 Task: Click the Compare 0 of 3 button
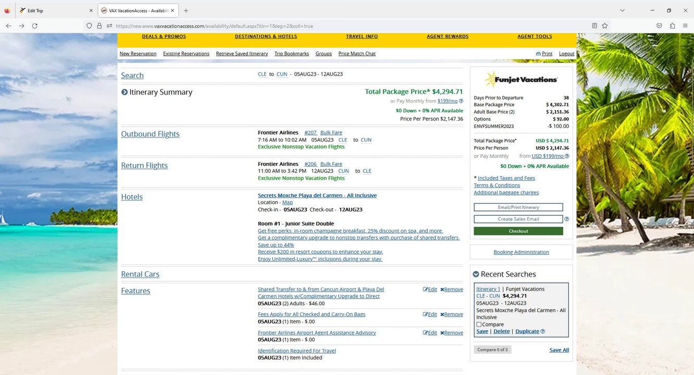pos(492,349)
